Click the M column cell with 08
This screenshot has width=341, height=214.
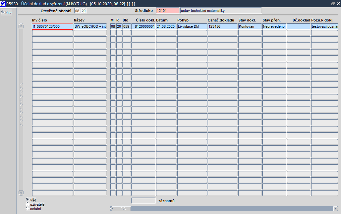pyautogui.click(x=113, y=26)
